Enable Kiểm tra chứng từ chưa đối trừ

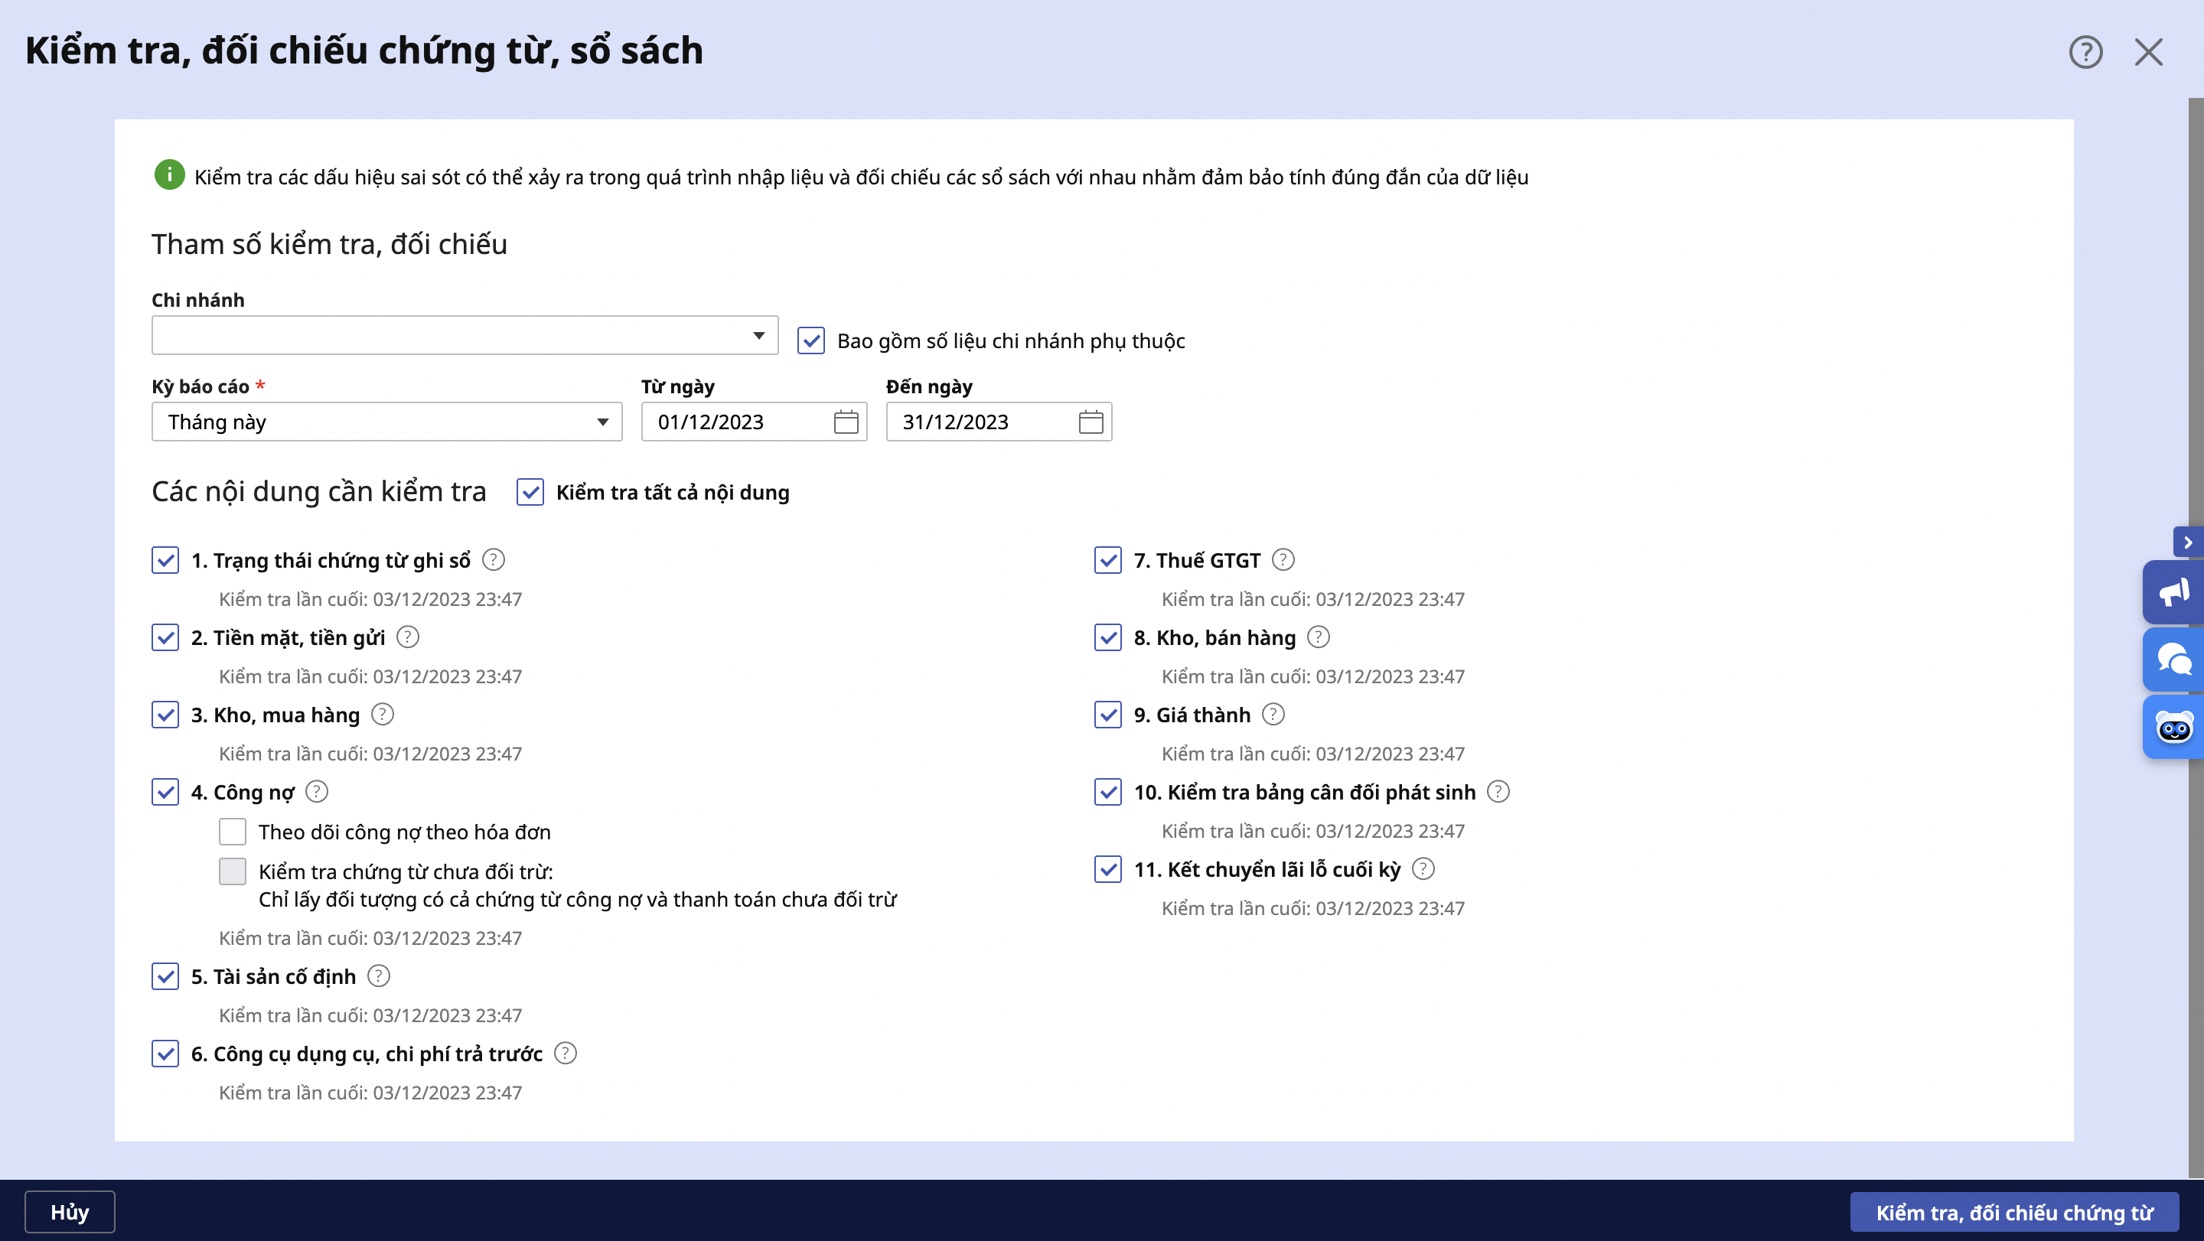pyautogui.click(x=233, y=871)
